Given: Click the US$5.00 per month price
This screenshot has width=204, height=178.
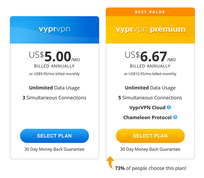Looking at the screenshot, I should tap(54, 57).
